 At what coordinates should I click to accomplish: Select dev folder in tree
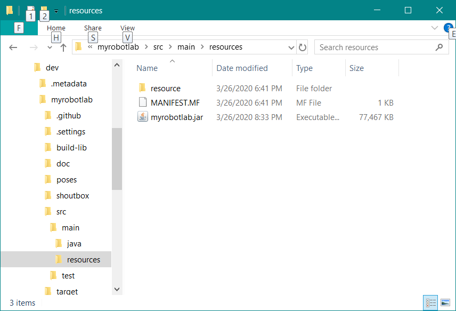point(52,68)
